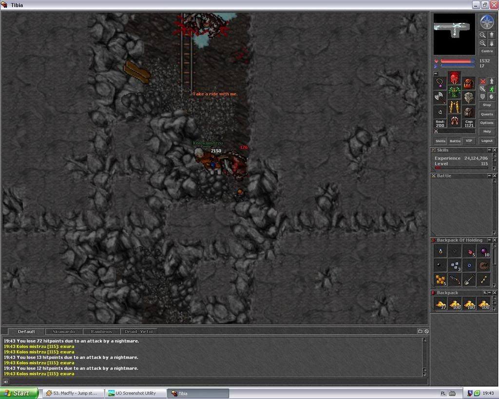Viewport: 499px width, 399px height.
Task: Switch to the Druid-Virtol chat tab
Action: point(138,332)
